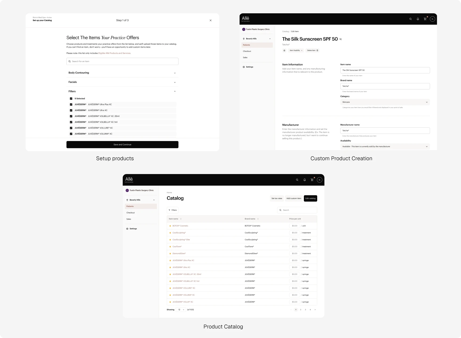Screen dimensions: 461x338
Task: Toggle the favorite star on the CoolTone® row
Action: [x=170, y=247]
